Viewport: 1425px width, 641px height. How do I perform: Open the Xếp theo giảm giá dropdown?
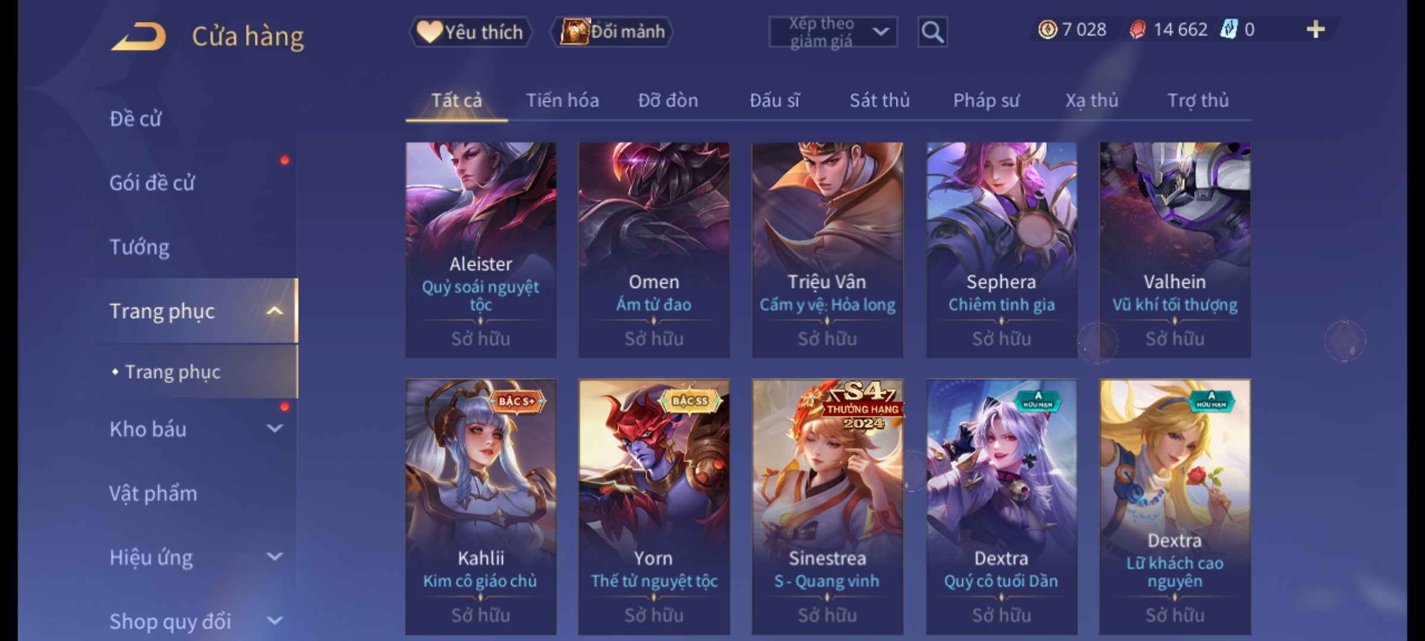pos(832,32)
